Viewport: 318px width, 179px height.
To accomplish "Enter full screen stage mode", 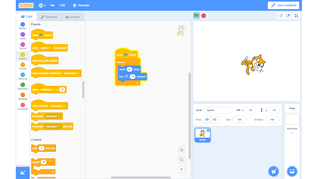I will coord(296,16).
